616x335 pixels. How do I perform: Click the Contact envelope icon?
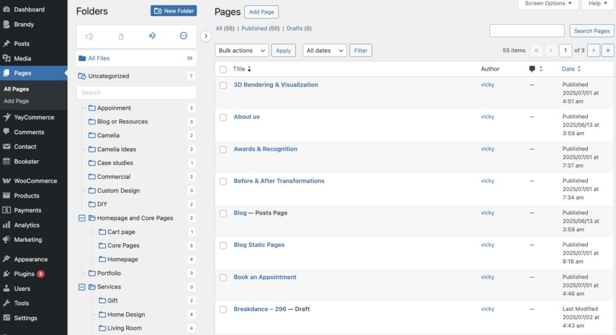tap(6, 146)
